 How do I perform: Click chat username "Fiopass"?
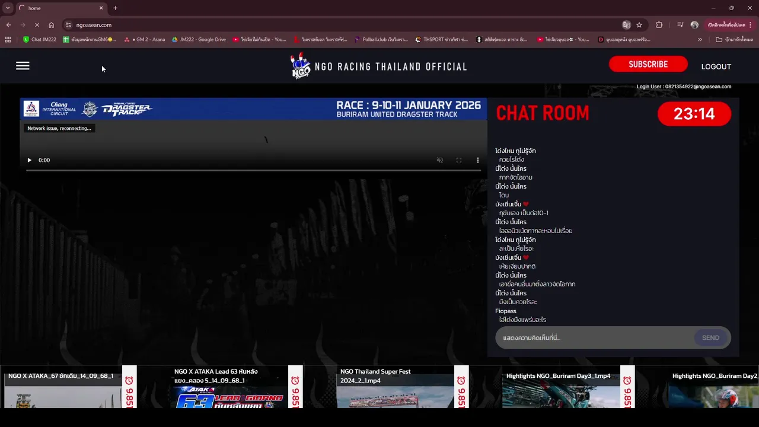506,311
